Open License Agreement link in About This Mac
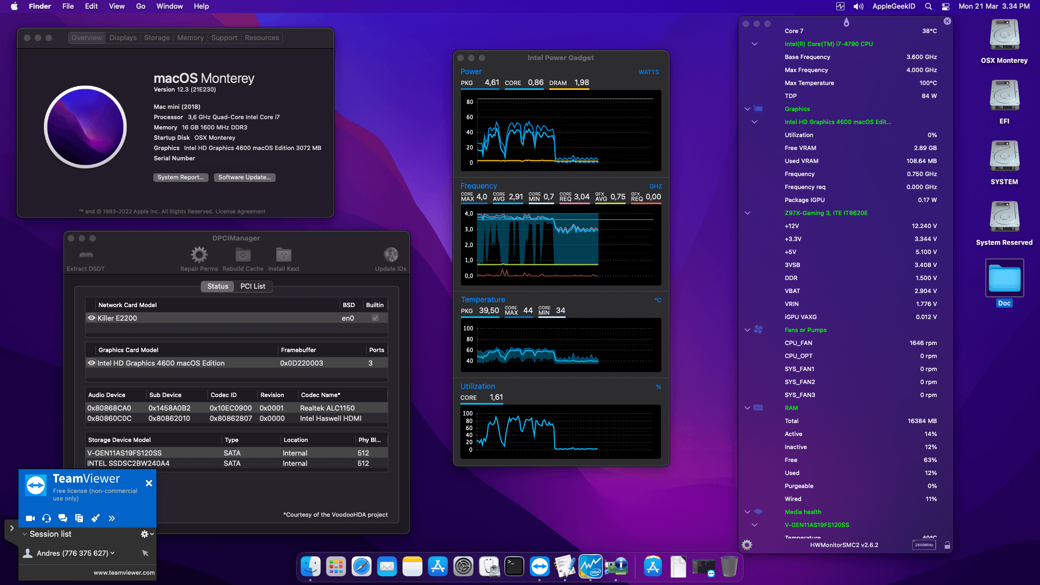The height and width of the screenshot is (585, 1040). [x=240, y=212]
